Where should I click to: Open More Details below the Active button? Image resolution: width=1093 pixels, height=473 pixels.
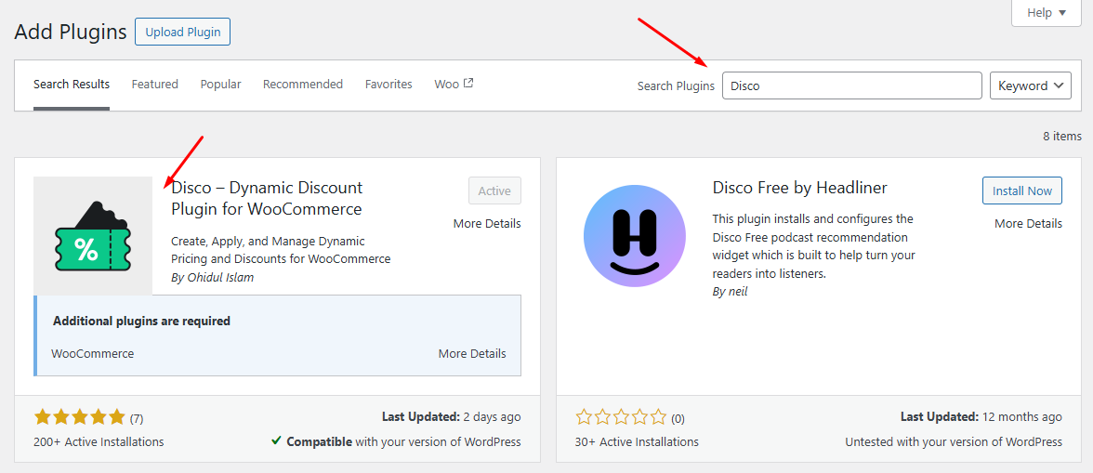tap(487, 224)
